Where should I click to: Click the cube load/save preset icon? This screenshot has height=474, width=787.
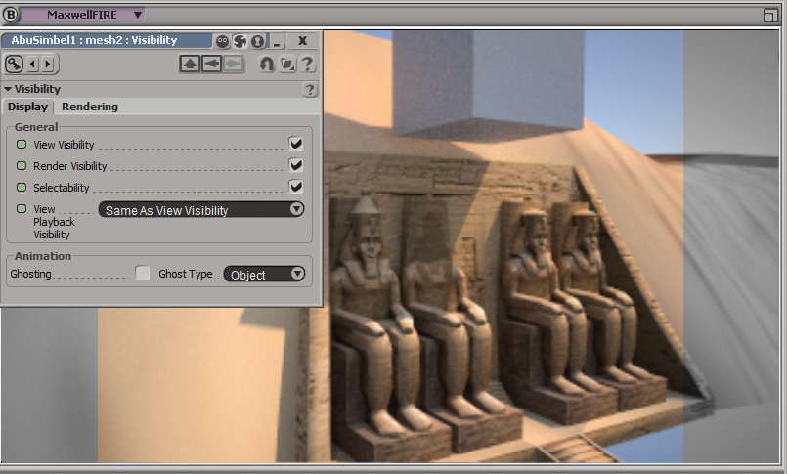287,64
